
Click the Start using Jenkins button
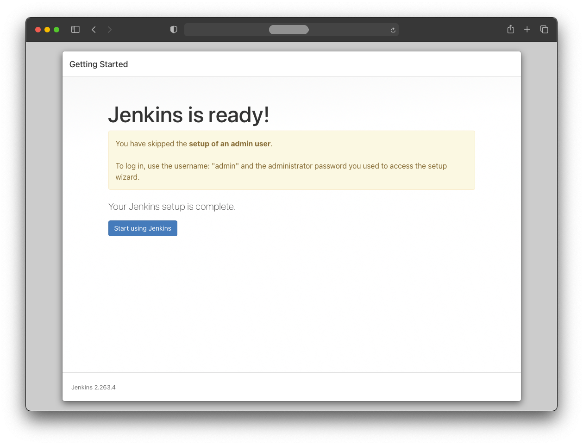click(x=143, y=228)
